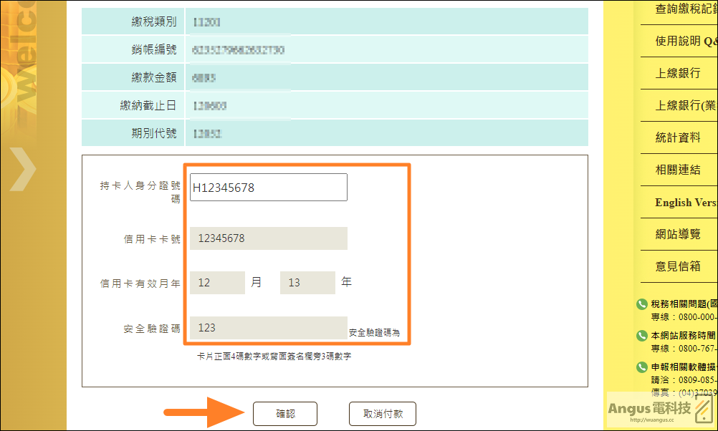Open 上線銀行 sidebar menu item
Viewport: 718px width, 431px height.
[x=678, y=73]
